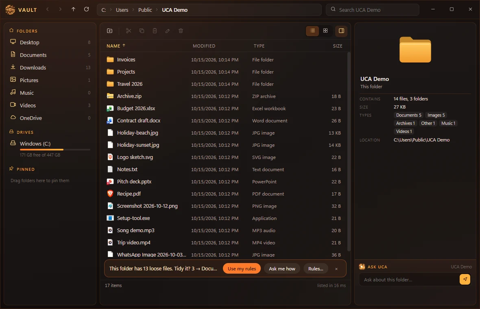
Task: Select the Pitch deck.pptx PowerPoint icon
Action: (110, 181)
